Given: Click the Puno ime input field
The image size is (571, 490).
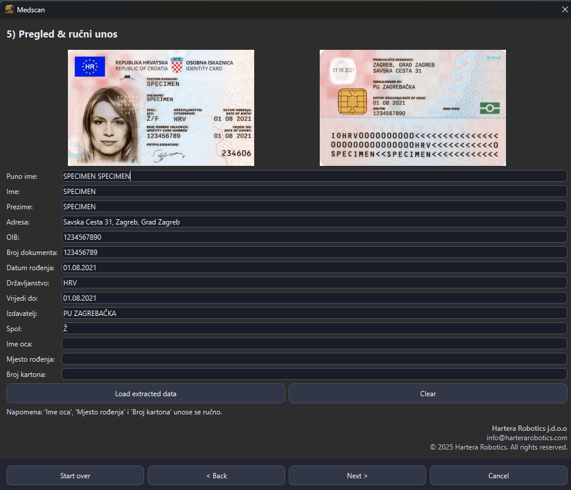Looking at the screenshot, I should point(314,176).
